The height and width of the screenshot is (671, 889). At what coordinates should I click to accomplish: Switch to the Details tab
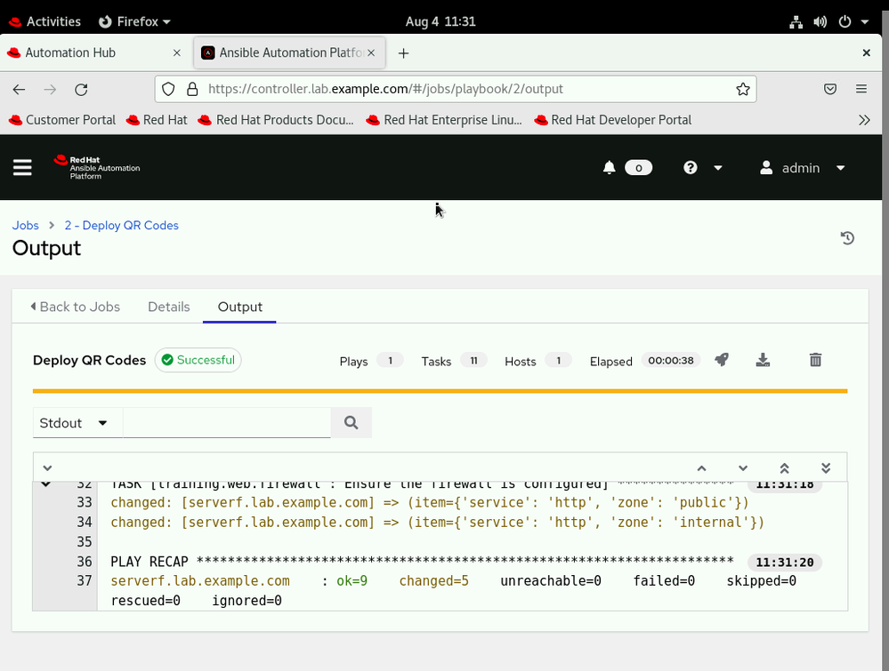(x=168, y=307)
